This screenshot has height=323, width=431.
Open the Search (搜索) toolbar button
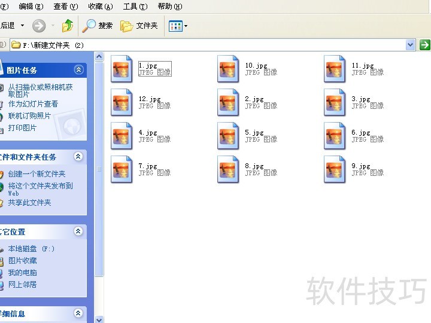click(98, 26)
